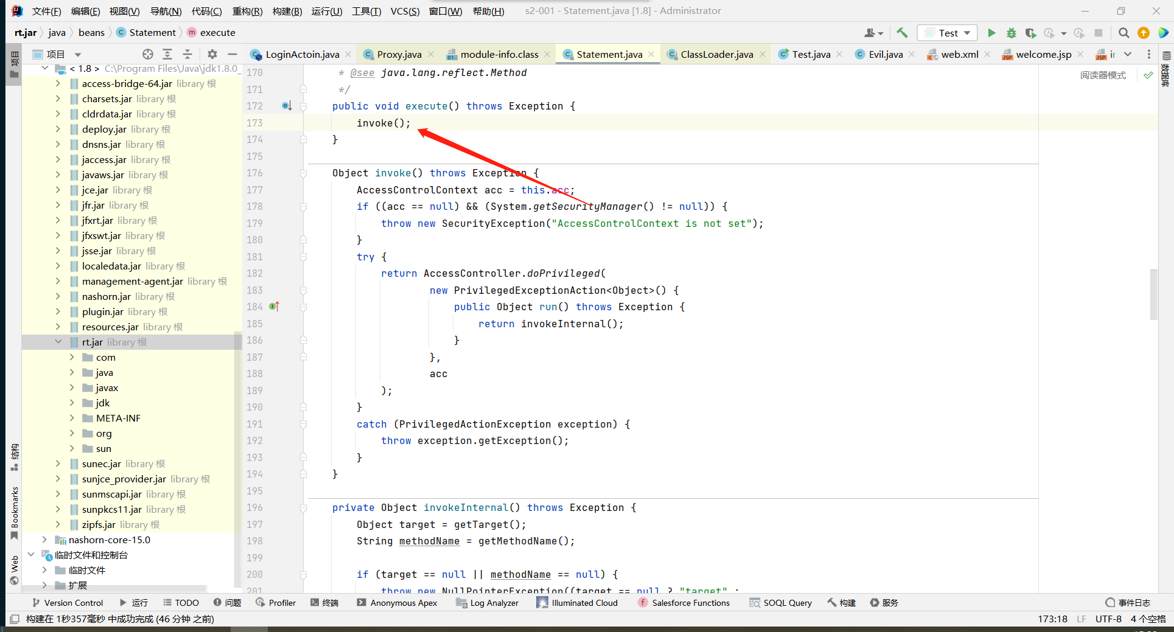
Task: Click the Statement breadcrumb
Action: (x=146, y=33)
